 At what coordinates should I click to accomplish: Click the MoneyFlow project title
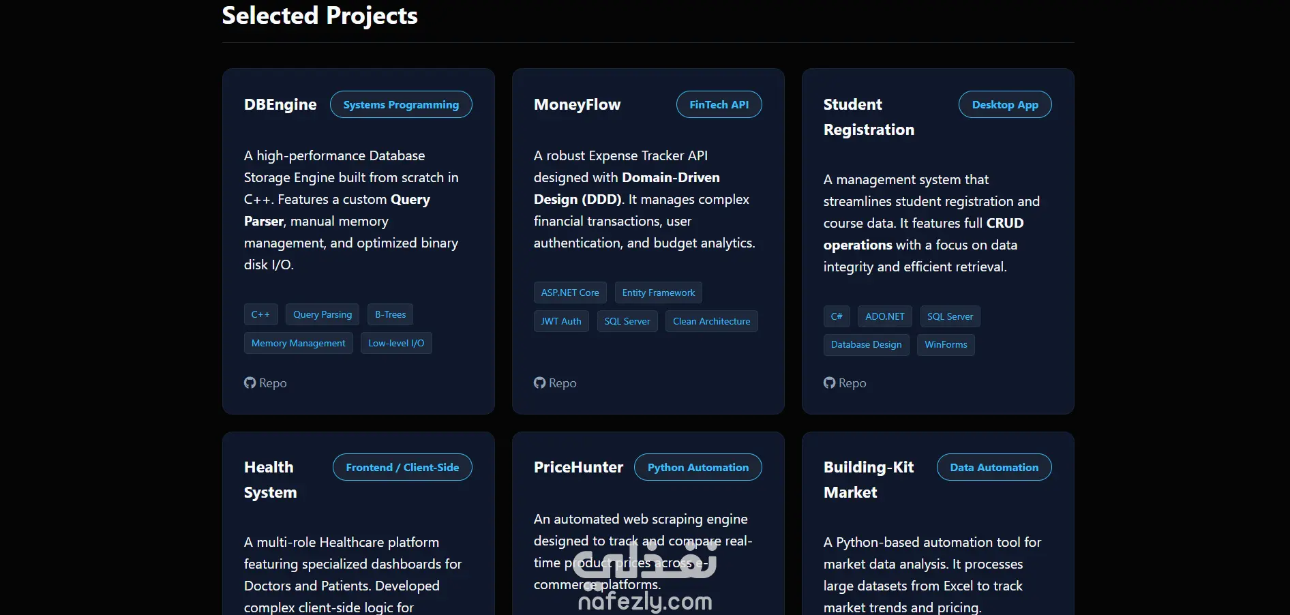click(577, 104)
